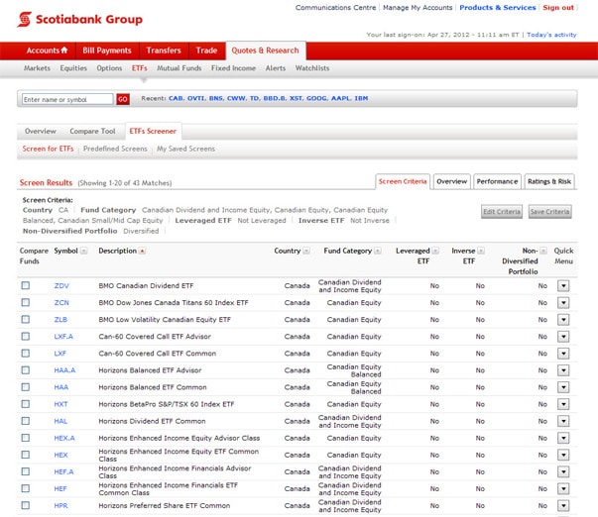Open the Compare Tool tab
598x517 pixels.
pyautogui.click(x=92, y=131)
